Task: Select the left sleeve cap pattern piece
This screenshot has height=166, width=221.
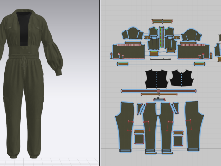Action: click(133, 33)
